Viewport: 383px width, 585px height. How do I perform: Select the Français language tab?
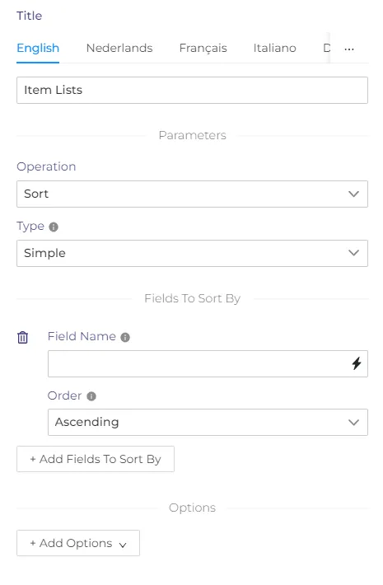pyautogui.click(x=203, y=48)
